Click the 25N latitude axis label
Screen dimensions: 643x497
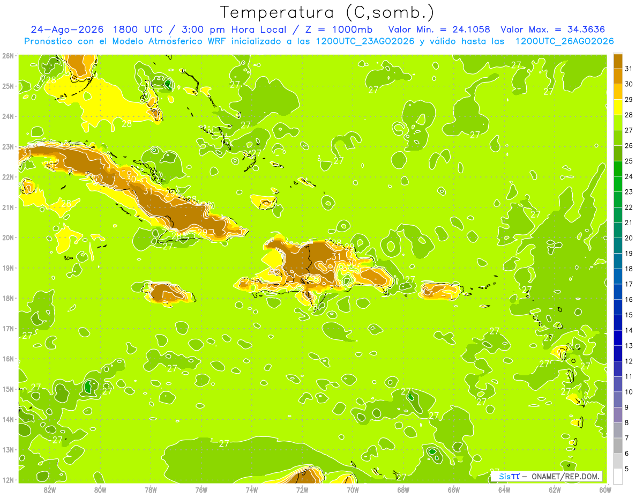[8, 86]
